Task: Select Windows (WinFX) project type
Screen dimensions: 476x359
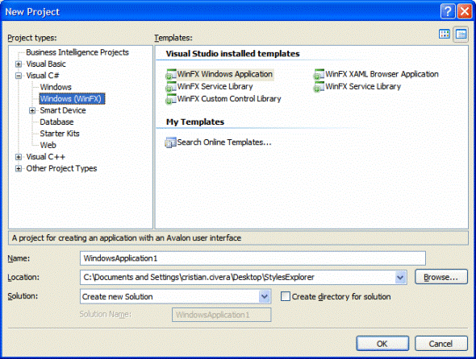Action: pyautogui.click(x=73, y=99)
